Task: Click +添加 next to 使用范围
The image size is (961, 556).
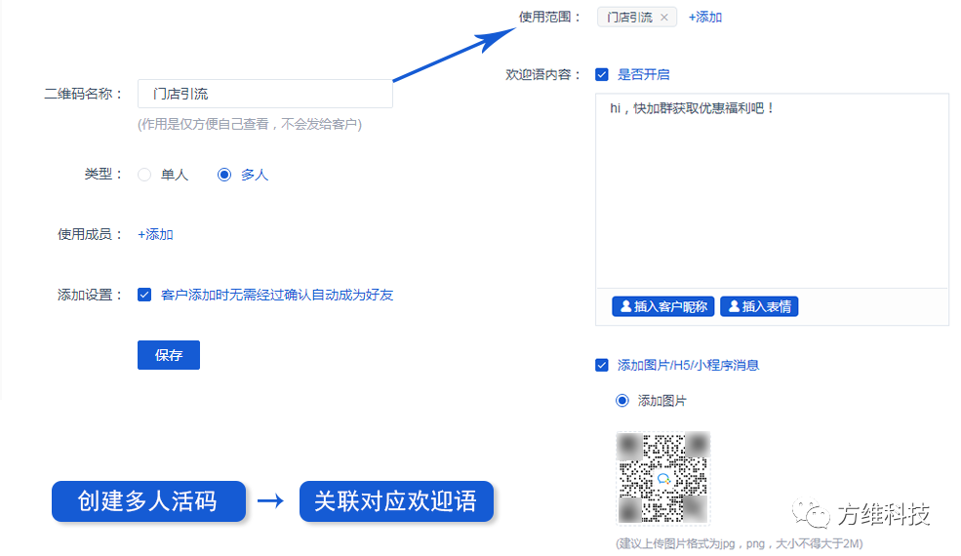Action: (704, 18)
